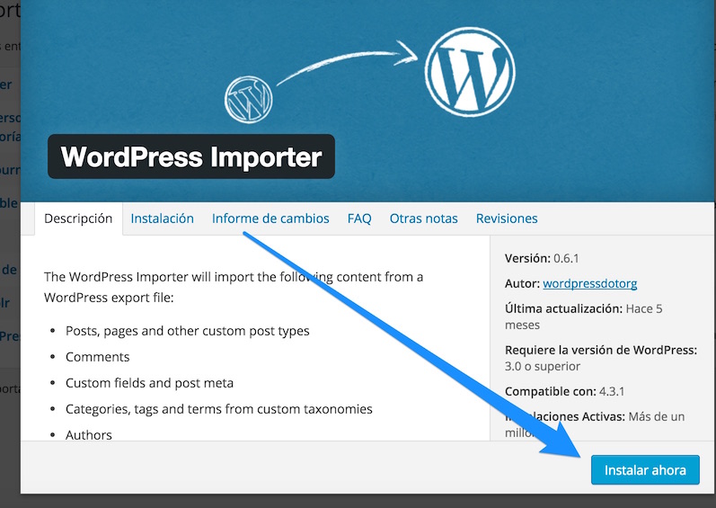Click the Versión: 0.6.1 text
The image size is (716, 508).
pyautogui.click(x=542, y=259)
